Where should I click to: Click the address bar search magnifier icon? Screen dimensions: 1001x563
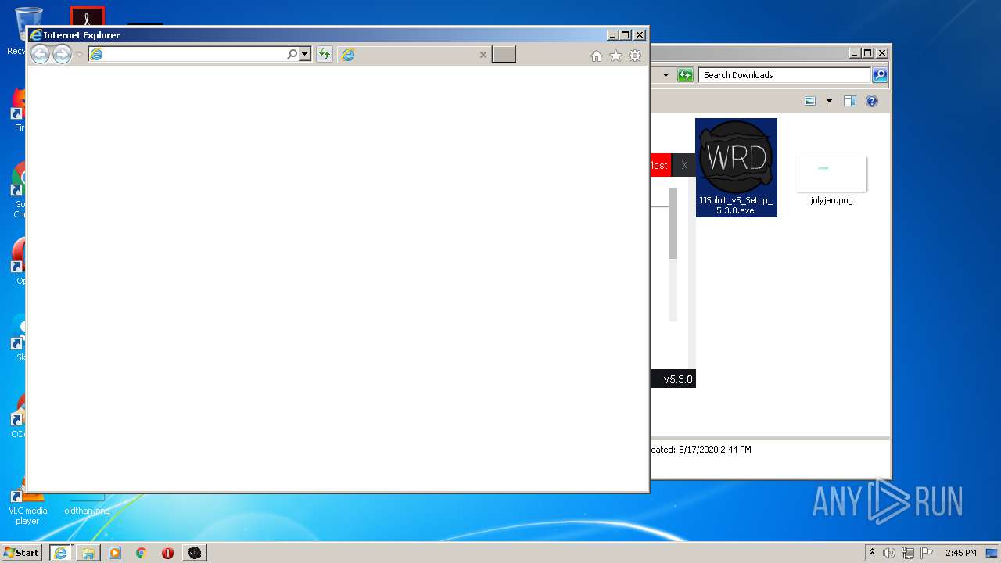click(x=292, y=54)
